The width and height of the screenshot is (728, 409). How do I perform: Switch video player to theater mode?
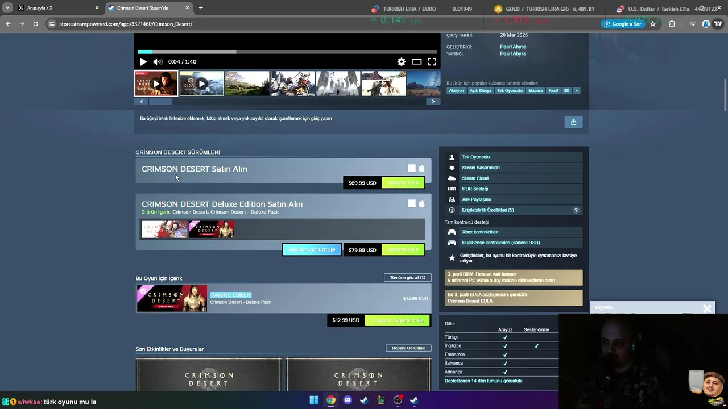[416, 62]
